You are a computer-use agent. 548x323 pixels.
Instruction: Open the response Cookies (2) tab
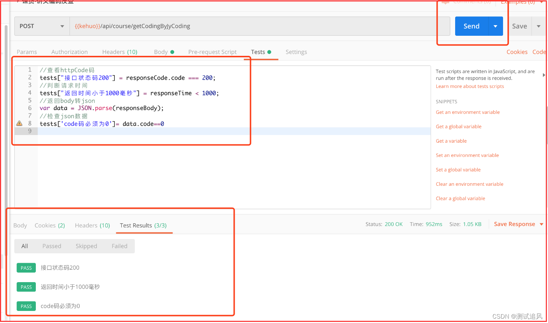(50, 226)
